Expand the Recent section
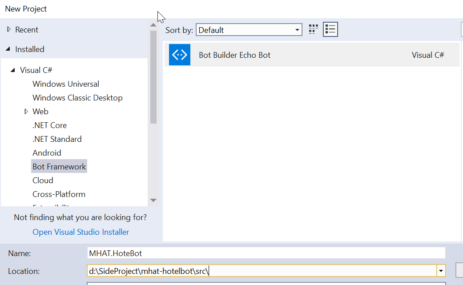The width and height of the screenshot is (463, 285). click(x=8, y=29)
